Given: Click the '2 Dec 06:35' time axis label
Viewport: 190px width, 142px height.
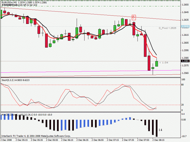Looking at the screenshot, I should coord(82,140).
